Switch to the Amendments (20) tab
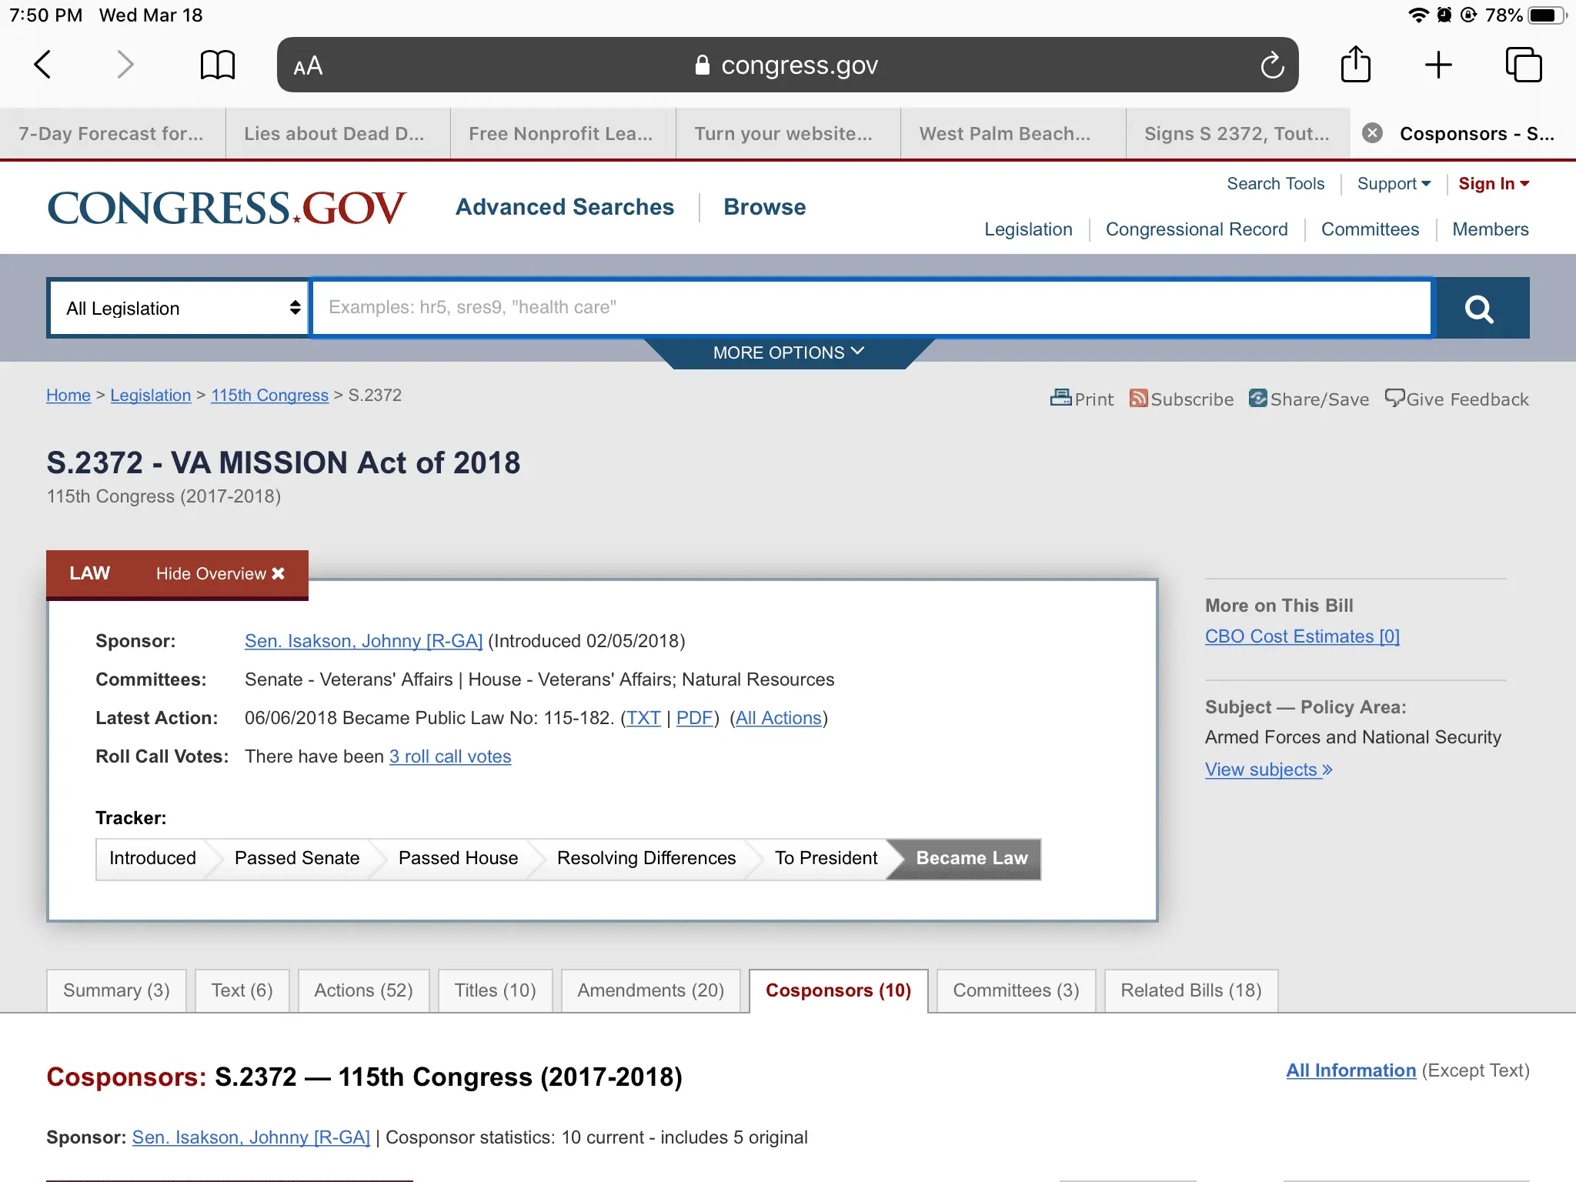The height and width of the screenshot is (1182, 1576). tap(650, 990)
